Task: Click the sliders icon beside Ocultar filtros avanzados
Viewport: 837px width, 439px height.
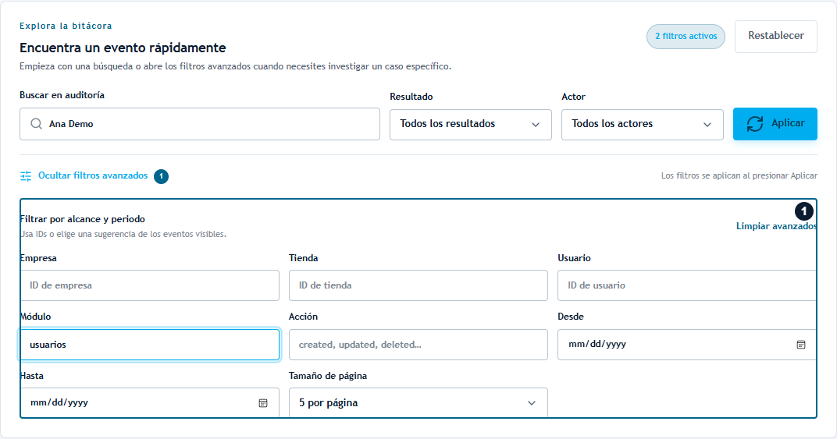Action: [x=26, y=176]
